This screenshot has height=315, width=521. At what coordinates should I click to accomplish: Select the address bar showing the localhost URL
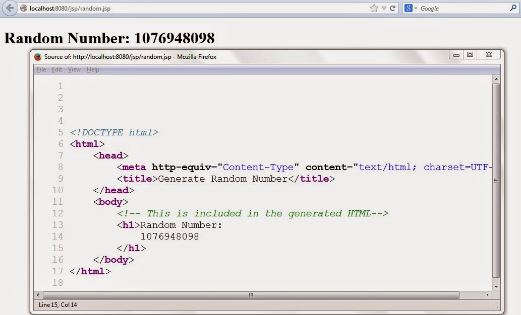tap(151, 8)
